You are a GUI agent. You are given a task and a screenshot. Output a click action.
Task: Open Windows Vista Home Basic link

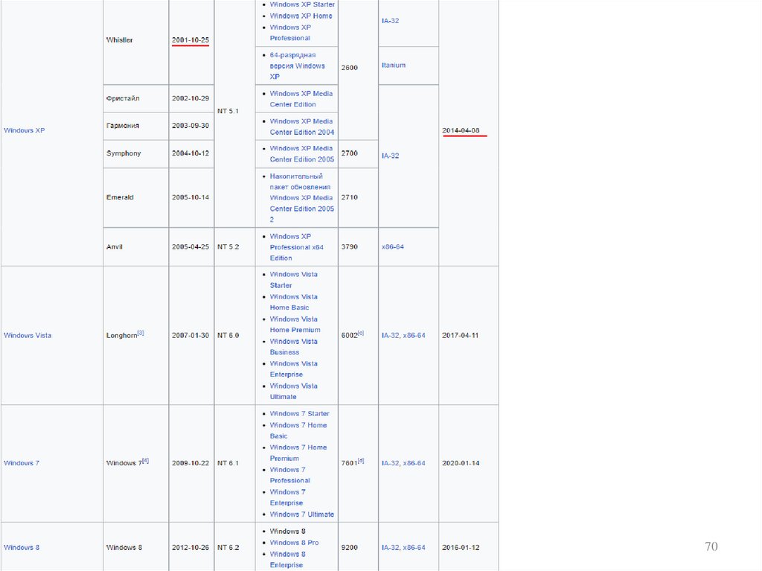293,302
